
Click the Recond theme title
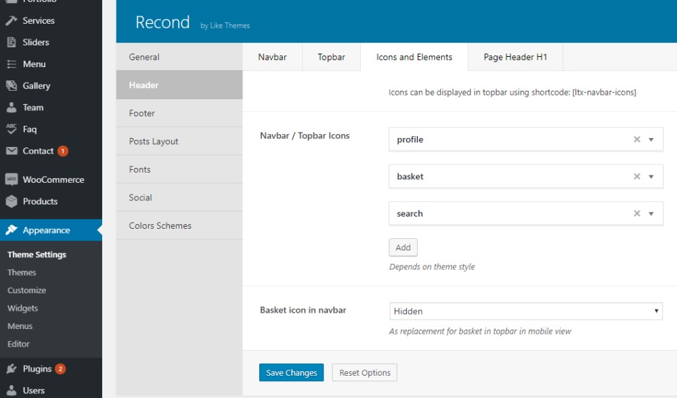tap(162, 22)
